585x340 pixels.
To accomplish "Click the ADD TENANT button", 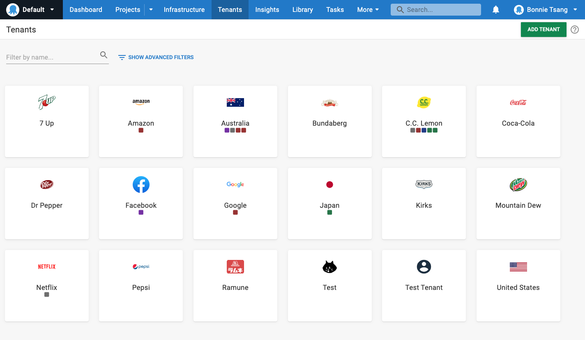I will 544,30.
